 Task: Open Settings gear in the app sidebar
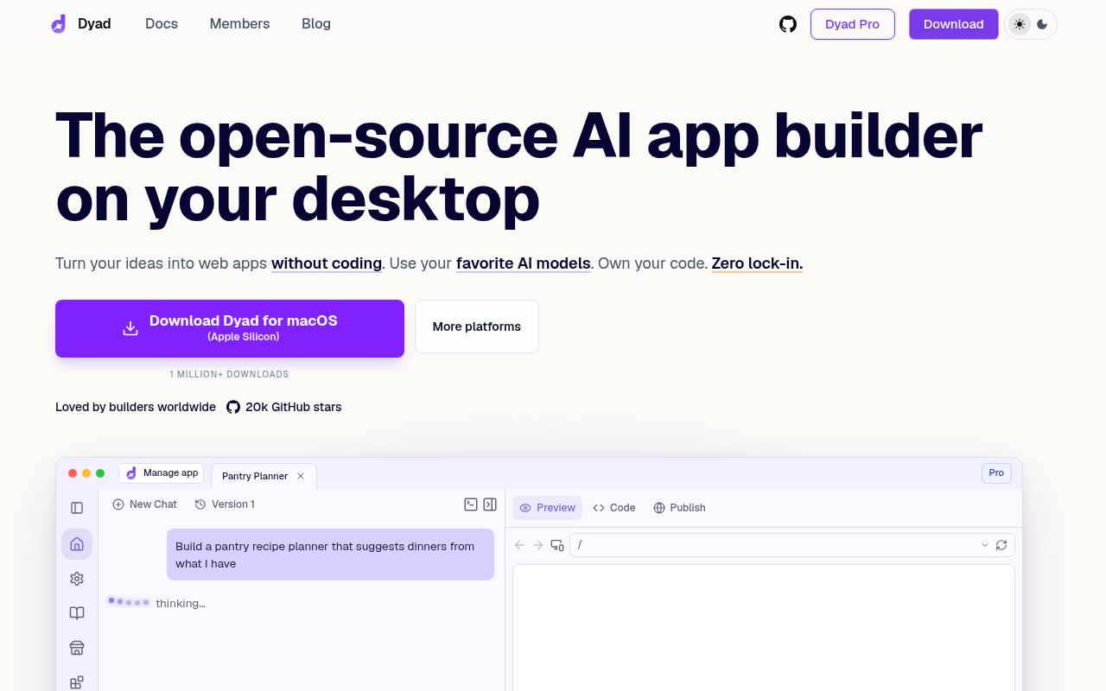(x=77, y=579)
